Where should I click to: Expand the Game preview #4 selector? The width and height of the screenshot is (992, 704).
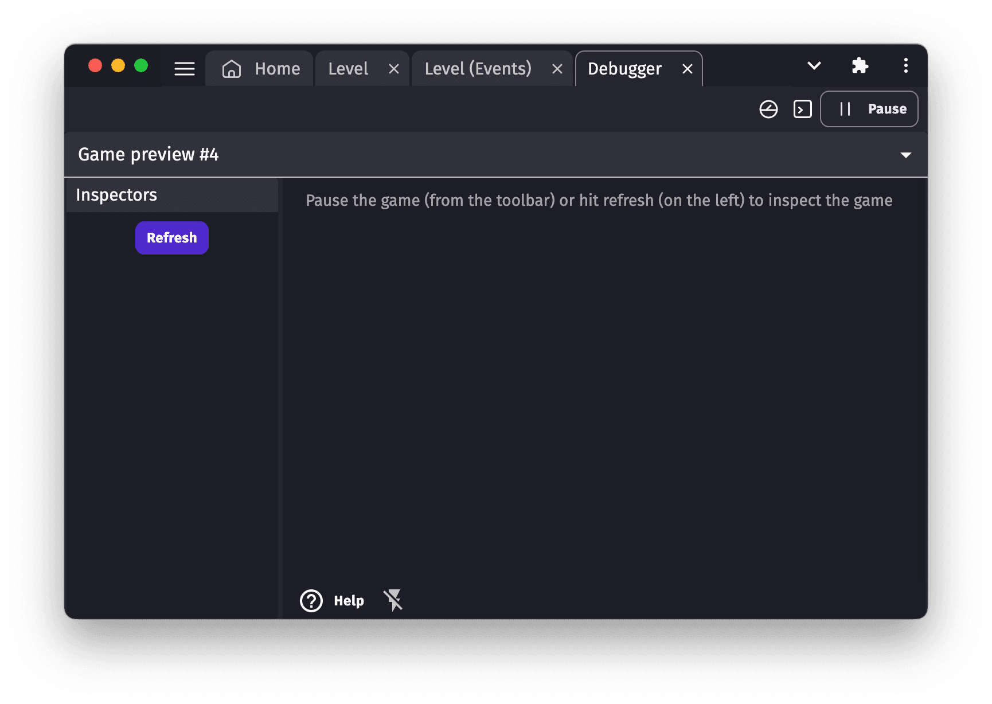click(x=905, y=155)
